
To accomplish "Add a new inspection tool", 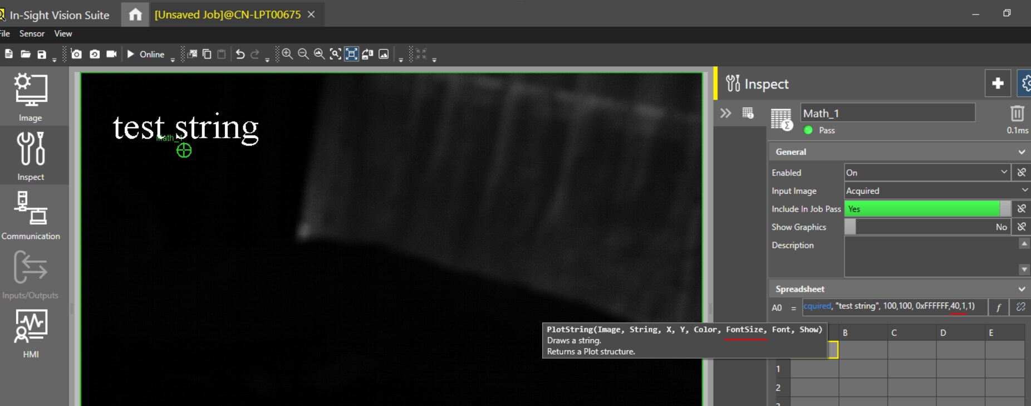I will tap(998, 84).
